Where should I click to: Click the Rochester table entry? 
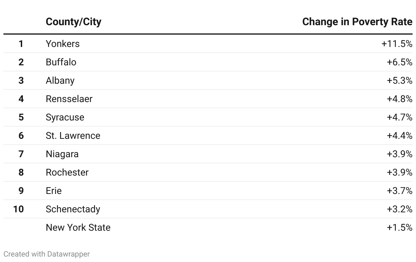[67, 173]
